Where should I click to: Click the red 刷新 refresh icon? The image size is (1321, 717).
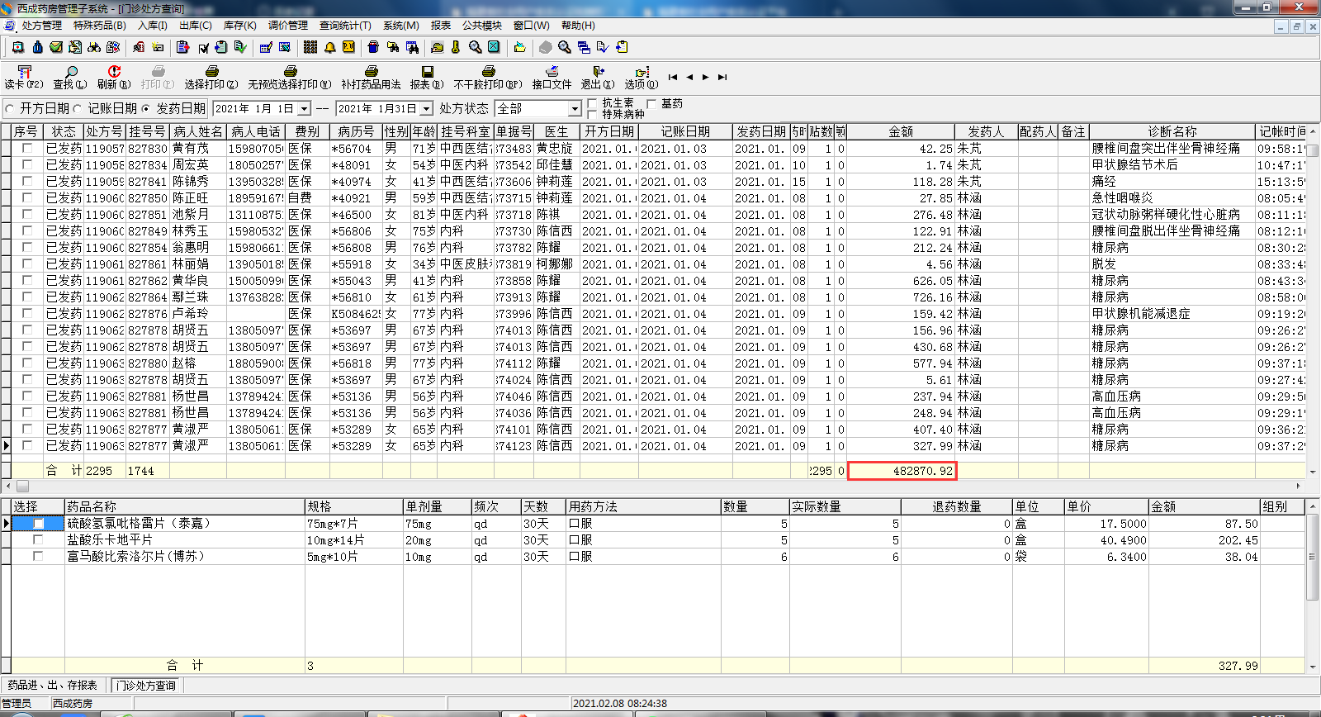coord(114,73)
